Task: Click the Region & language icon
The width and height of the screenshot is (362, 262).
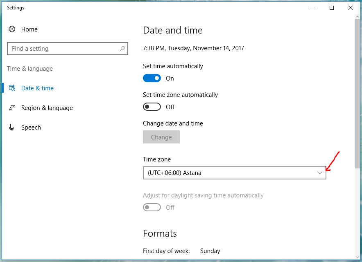Action: [12, 108]
